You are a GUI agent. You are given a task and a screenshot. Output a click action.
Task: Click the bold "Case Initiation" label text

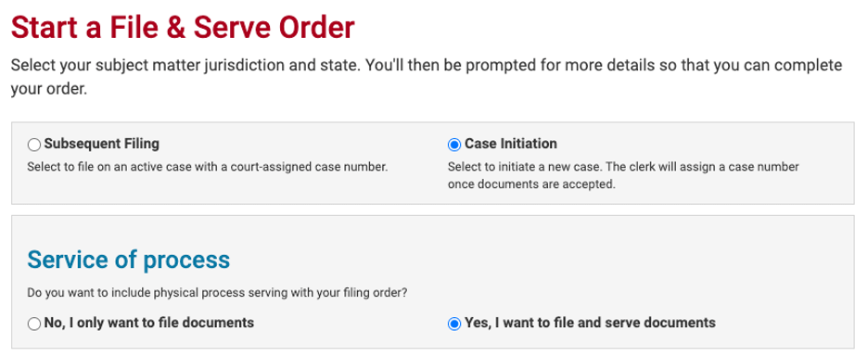511,144
